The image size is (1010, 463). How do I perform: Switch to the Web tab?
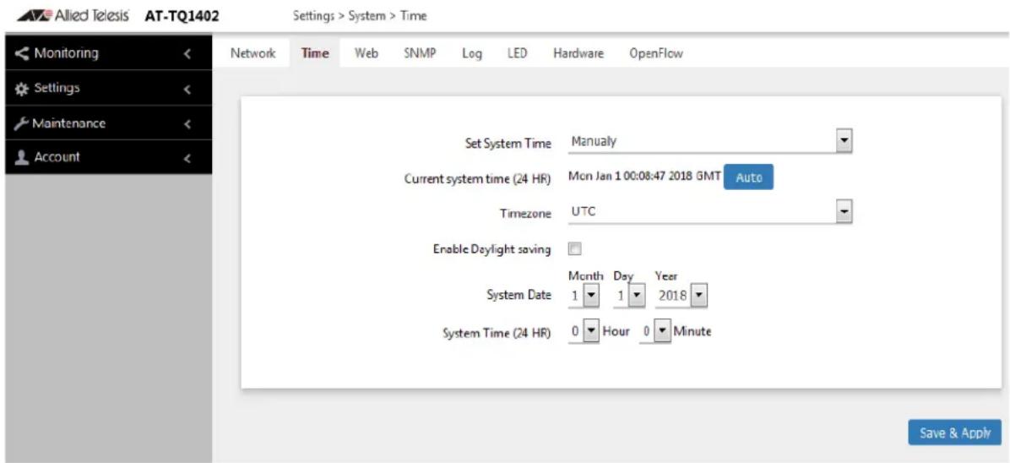(366, 54)
